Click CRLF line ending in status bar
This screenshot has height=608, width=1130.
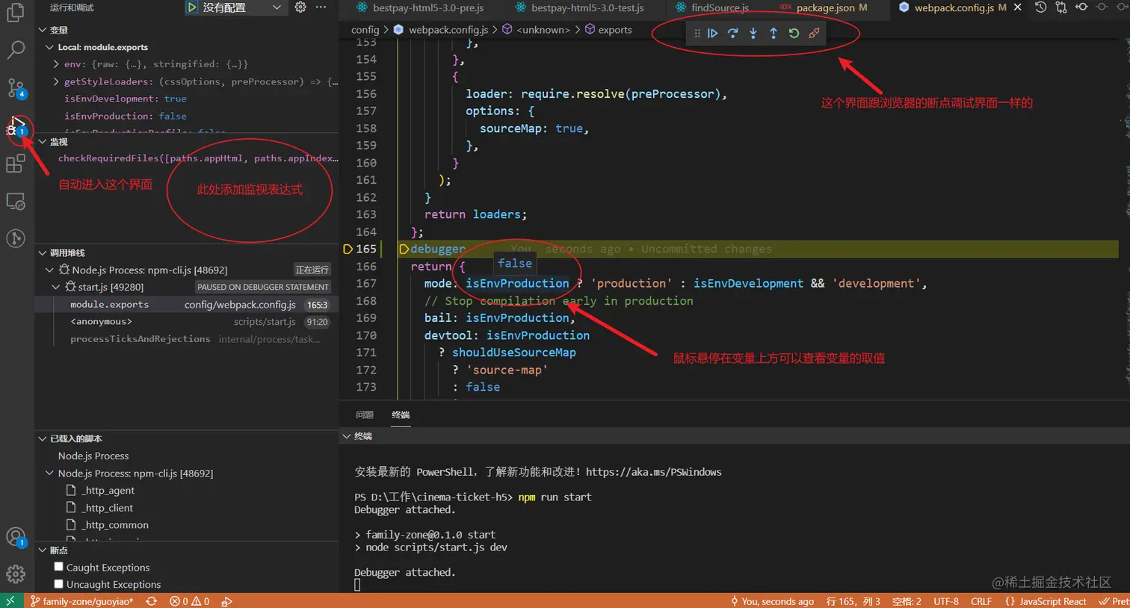click(981, 601)
